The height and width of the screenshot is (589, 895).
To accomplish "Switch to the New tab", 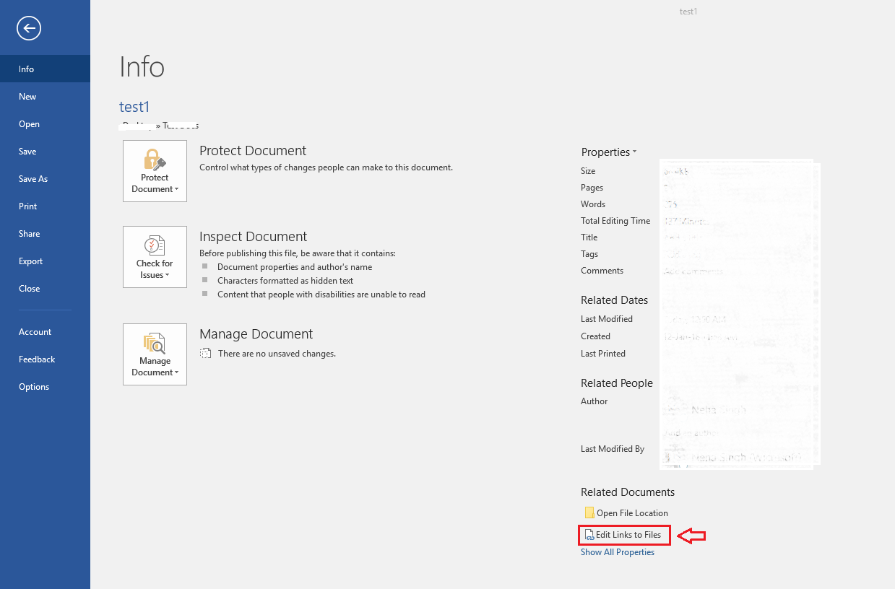I will point(27,96).
